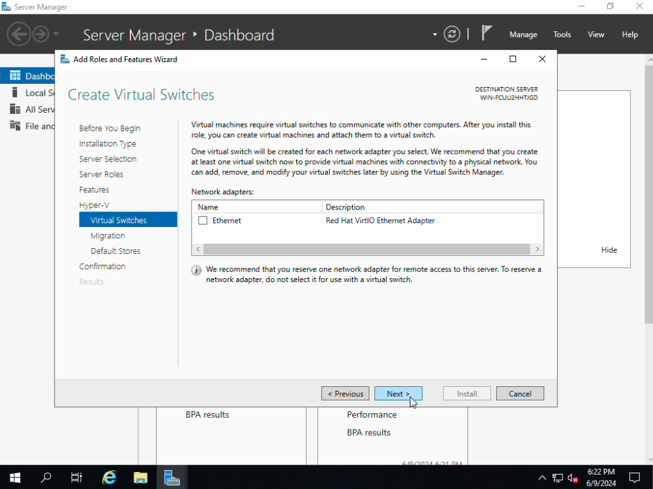
Task: Click the Server Manager refresh icon
Action: pos(452,34)
